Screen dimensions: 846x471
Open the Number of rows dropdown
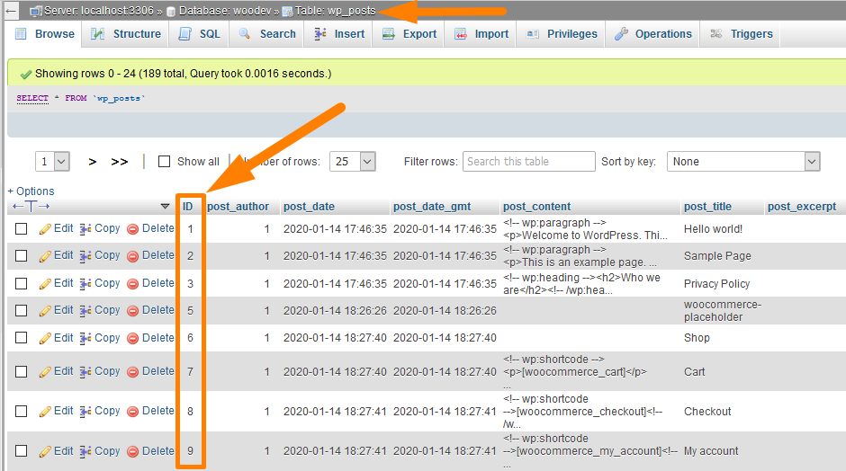click(353, 162)
